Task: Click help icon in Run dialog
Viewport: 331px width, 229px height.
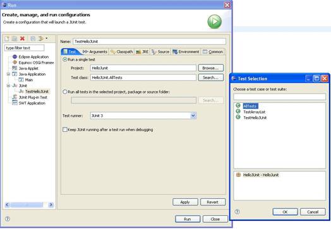Action: (x=8, y=219)
